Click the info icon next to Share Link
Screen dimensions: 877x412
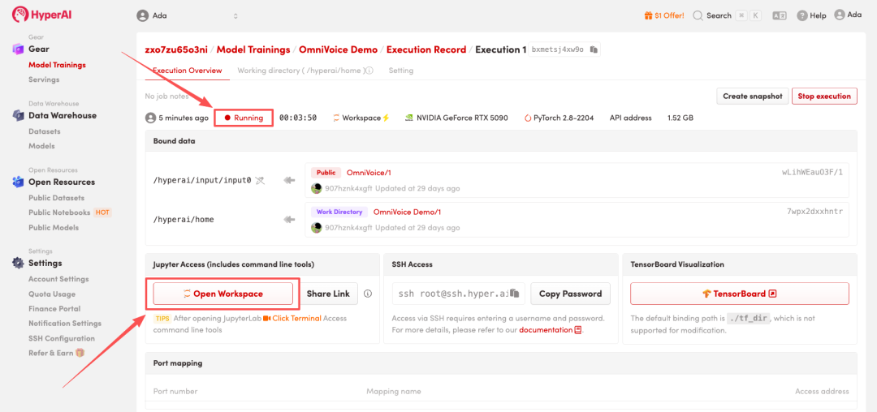(368, 294)
